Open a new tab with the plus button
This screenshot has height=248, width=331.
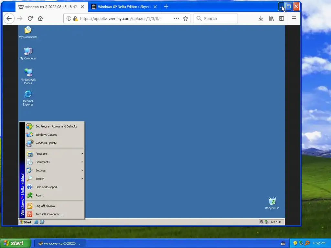[166, 7]
